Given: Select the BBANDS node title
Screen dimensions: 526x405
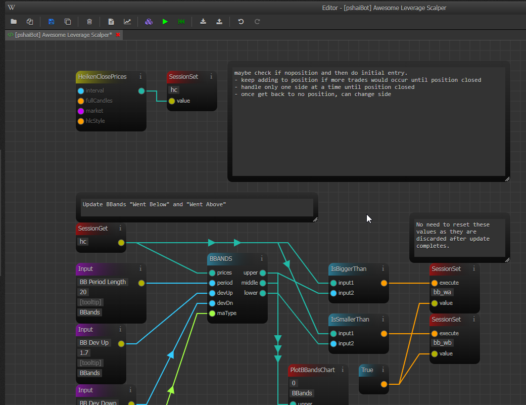Looking at the screenshot, I should [x=221, y=259].
